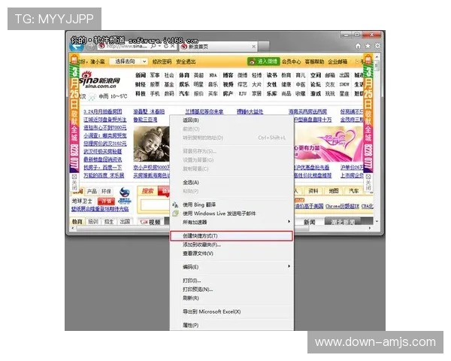Click the browser Back arrow button
Image resolution: width=451 pixels, height=361 pixels.
coord(77,47)
